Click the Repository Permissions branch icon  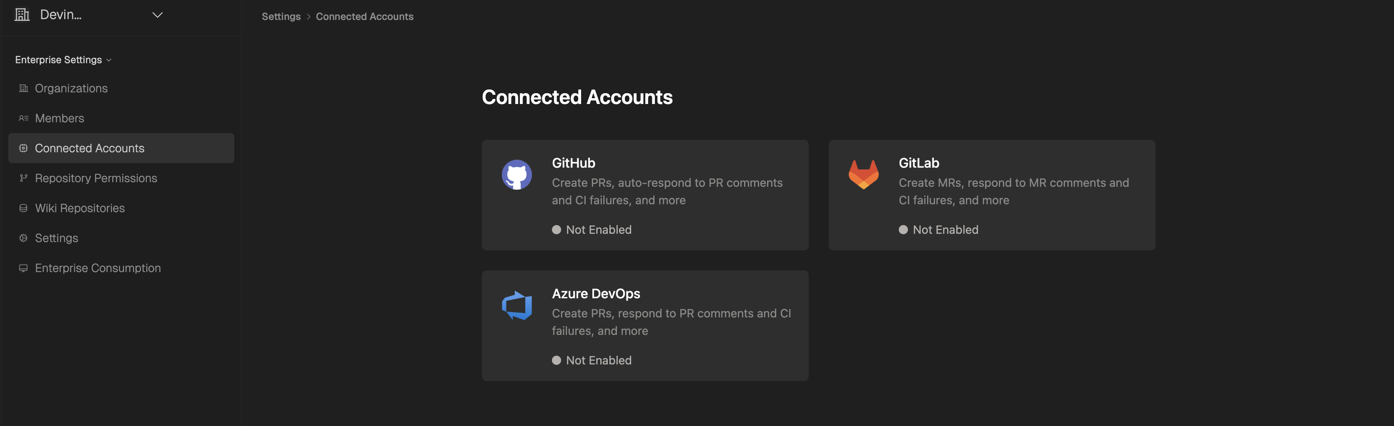coord(23,178)
